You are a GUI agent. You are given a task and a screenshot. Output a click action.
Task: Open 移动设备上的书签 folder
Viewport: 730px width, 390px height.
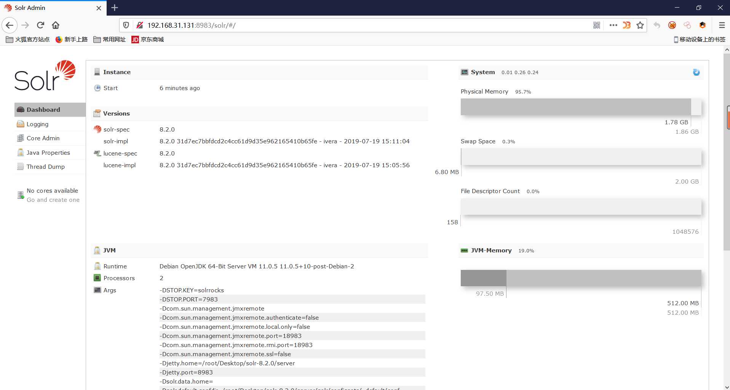(x=700, y=39)
